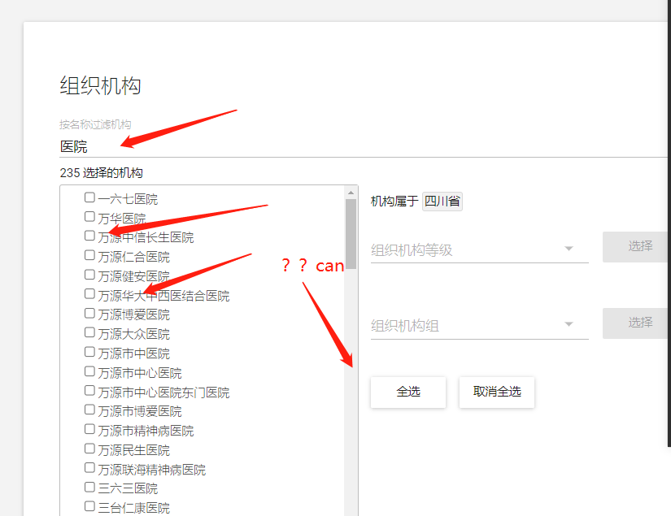This screenshot has width=671, height=516.
Task: Check the 一六七医院 checkbox
Action: click(x=89, y=197)
